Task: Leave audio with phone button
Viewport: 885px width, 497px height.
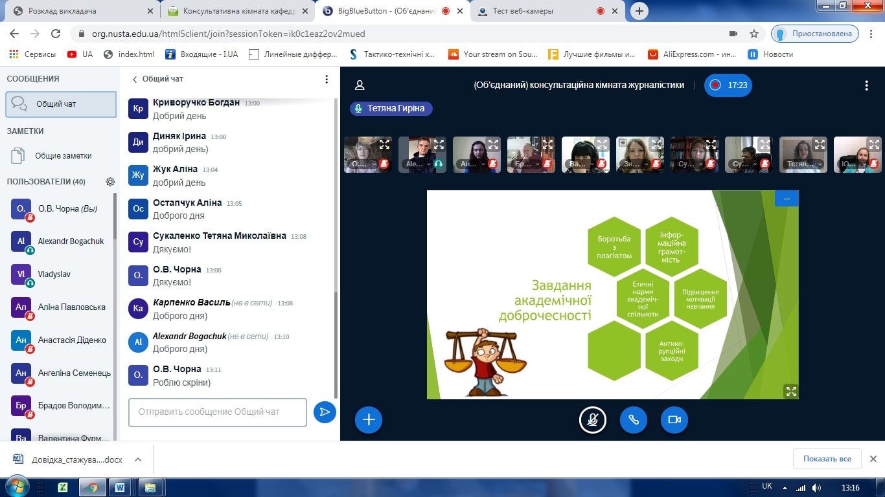Action: click(634, 420)
